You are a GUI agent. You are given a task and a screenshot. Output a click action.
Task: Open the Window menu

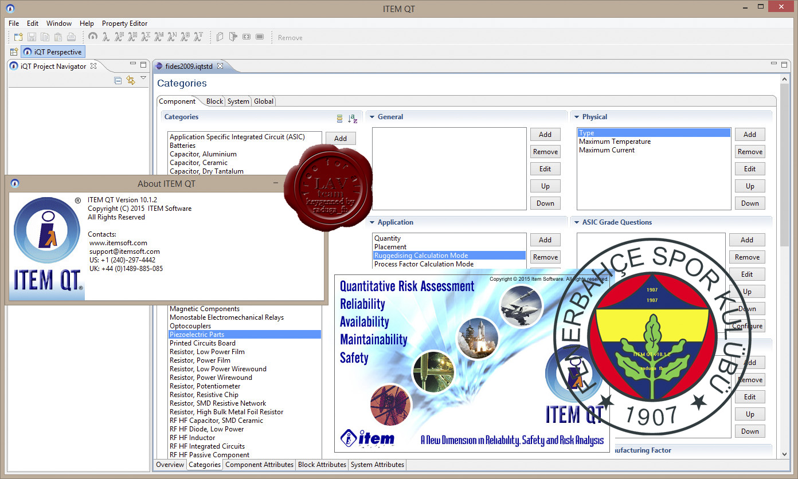59,23
